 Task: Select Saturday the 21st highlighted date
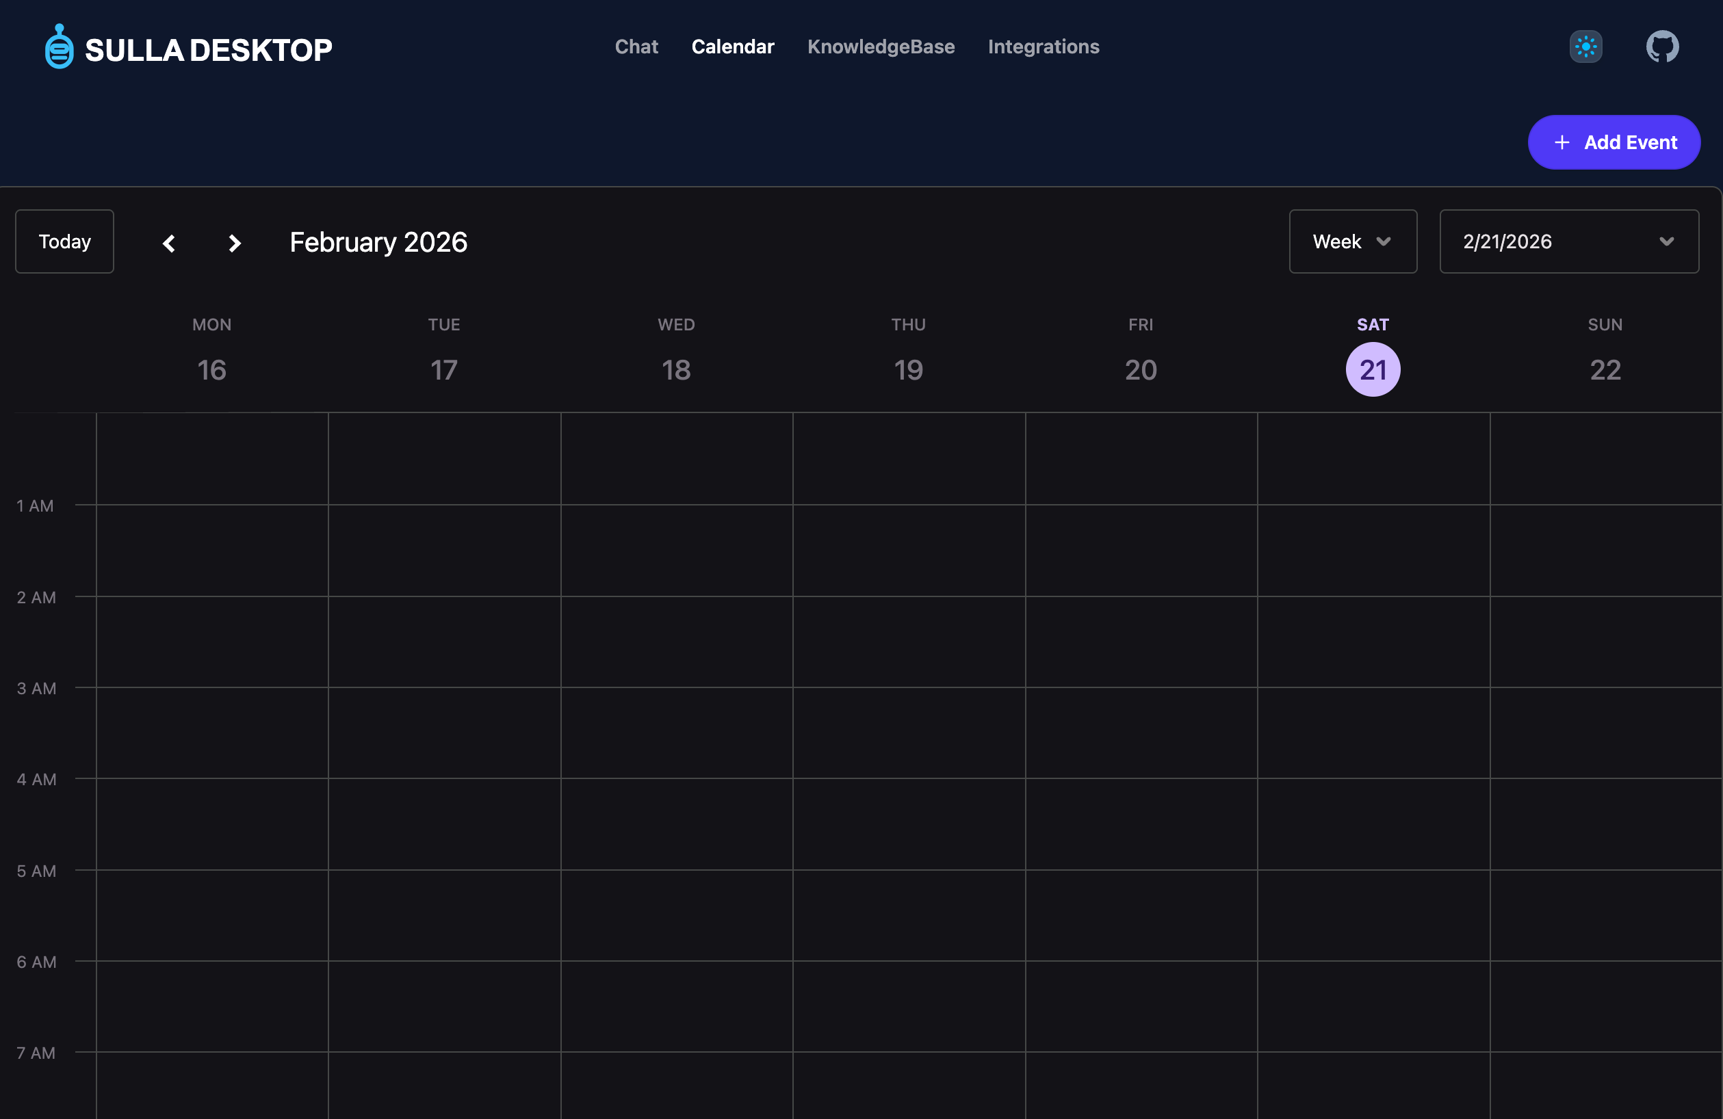click(x=1373, y=369)
